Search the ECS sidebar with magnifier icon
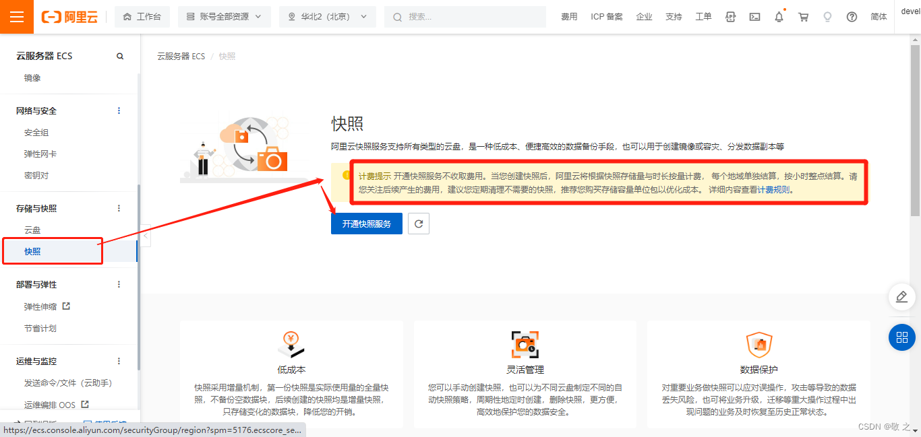 pyautogui.click(x=120, y=56)
